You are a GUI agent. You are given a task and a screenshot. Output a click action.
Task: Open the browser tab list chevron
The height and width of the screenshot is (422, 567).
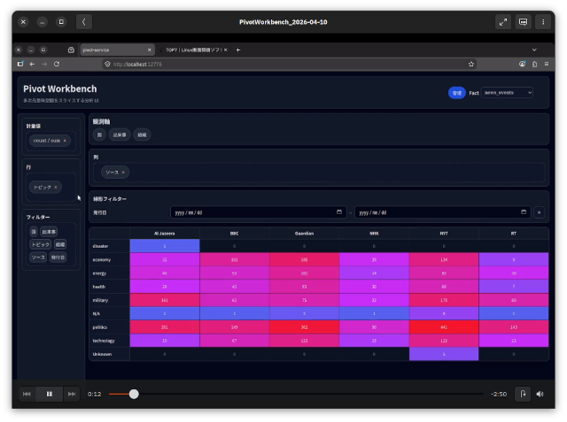click(x=534, y=50)
